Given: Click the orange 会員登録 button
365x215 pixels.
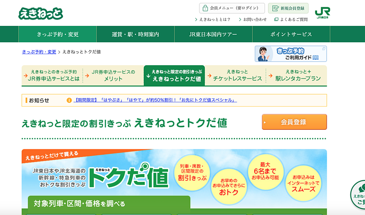Looking at the screenshot, I should (294, 122).
